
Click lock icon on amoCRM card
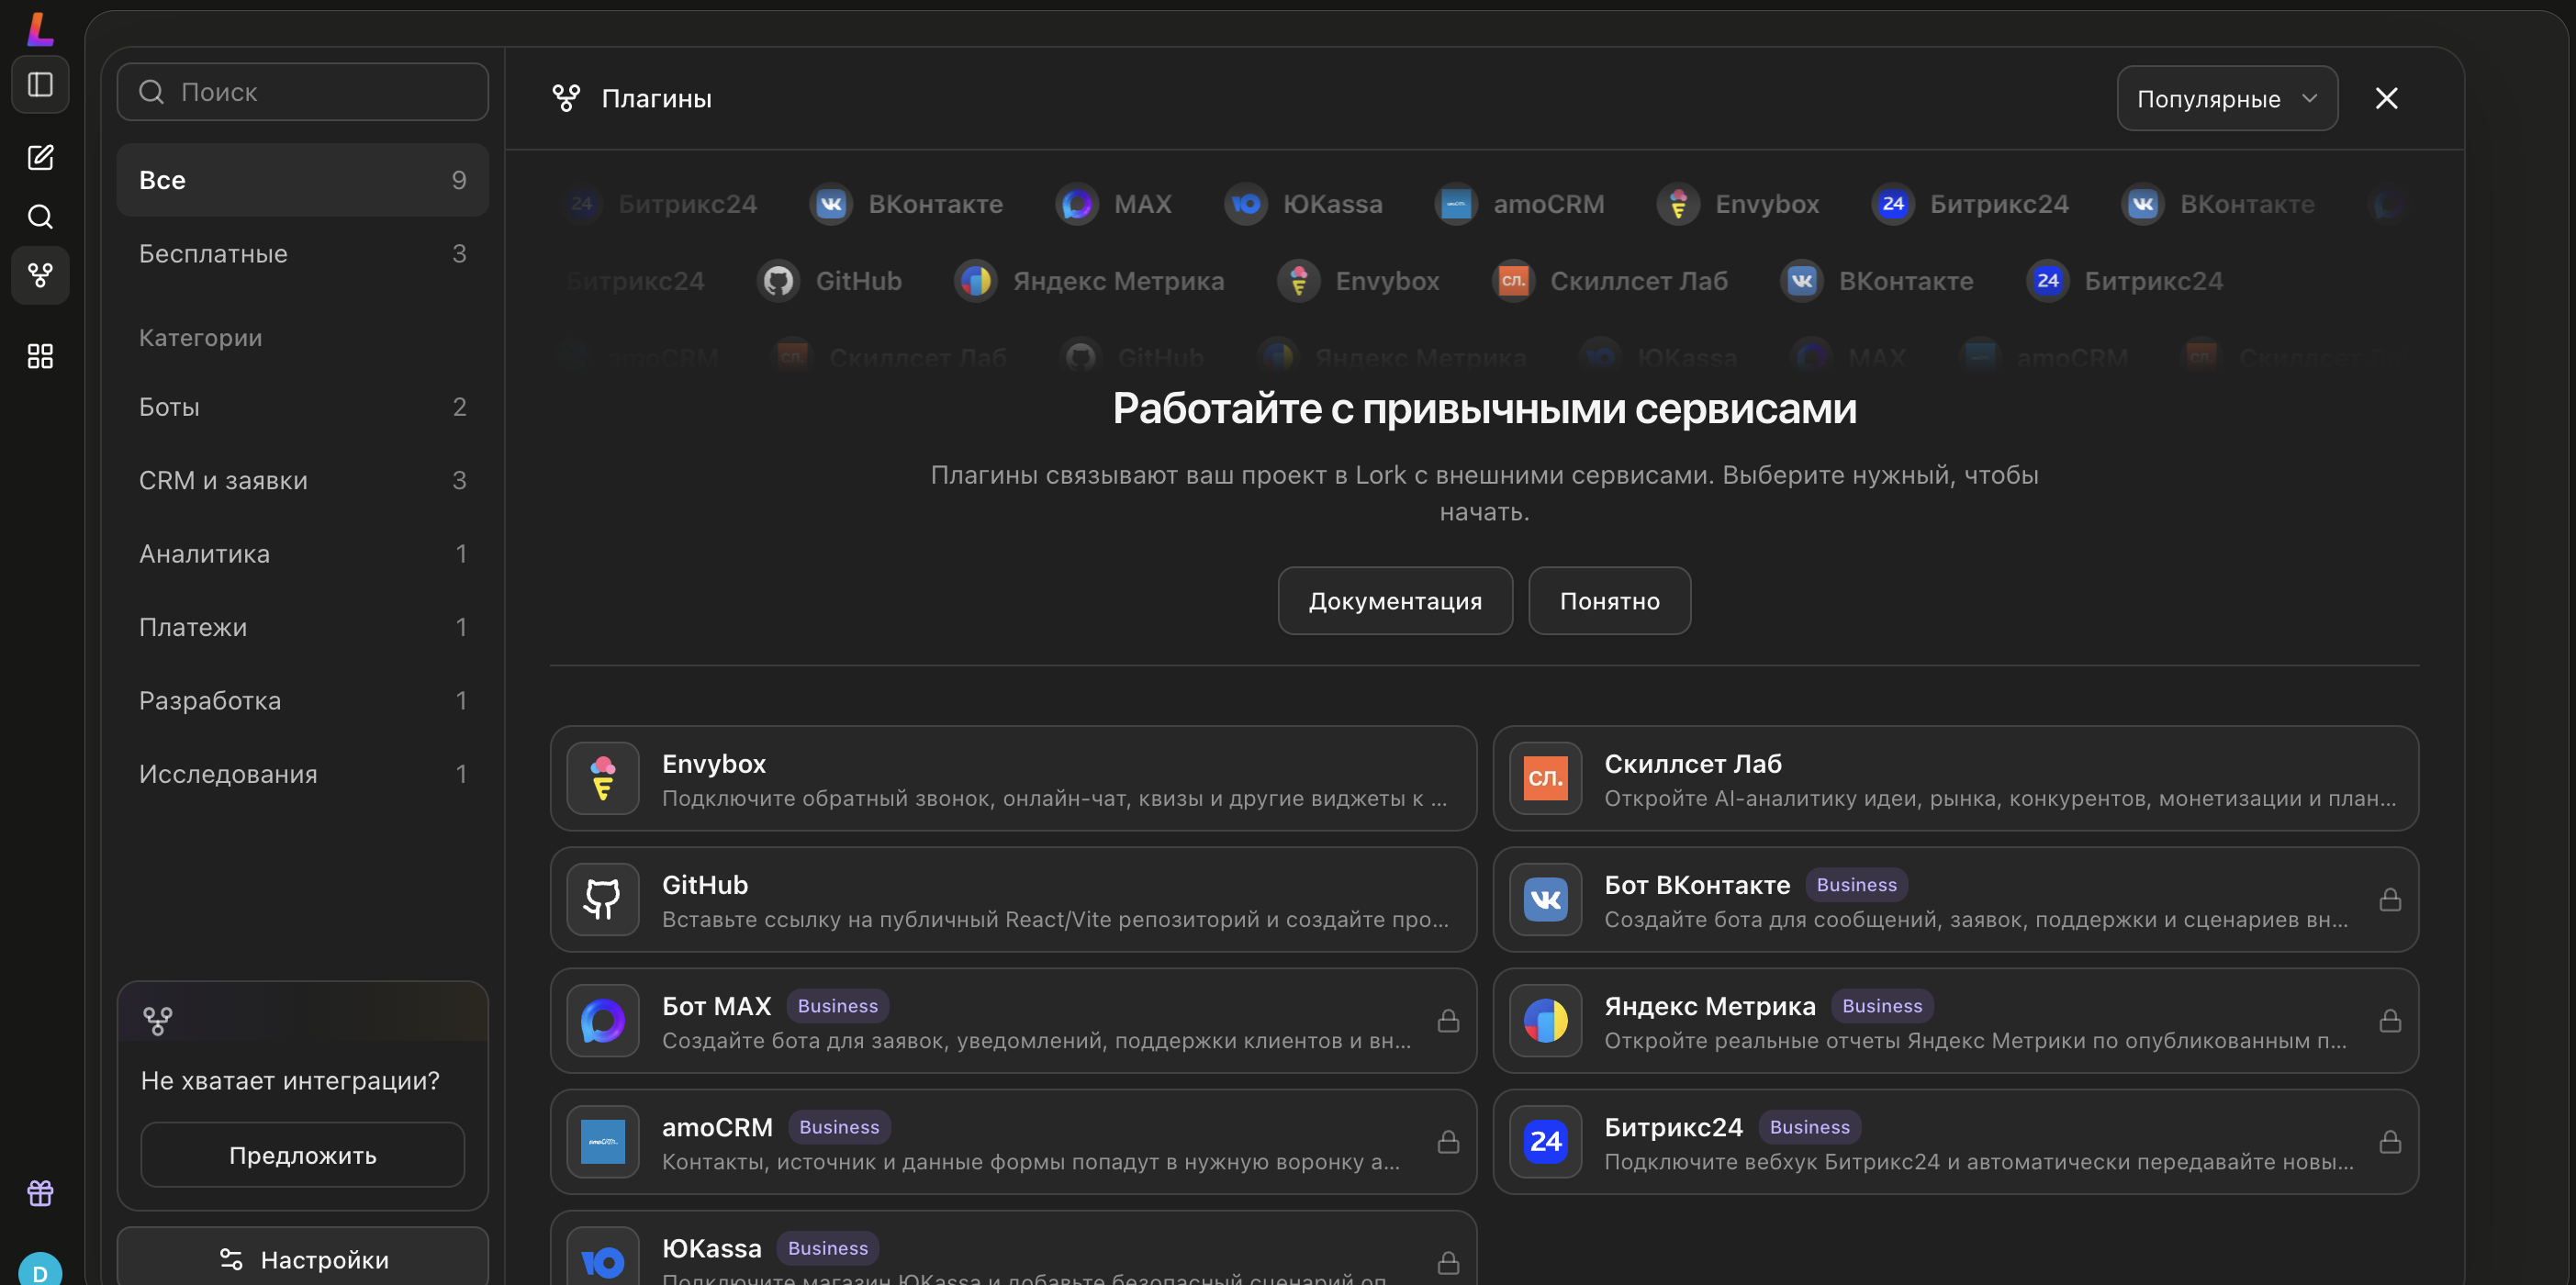coord(1448,1141)
